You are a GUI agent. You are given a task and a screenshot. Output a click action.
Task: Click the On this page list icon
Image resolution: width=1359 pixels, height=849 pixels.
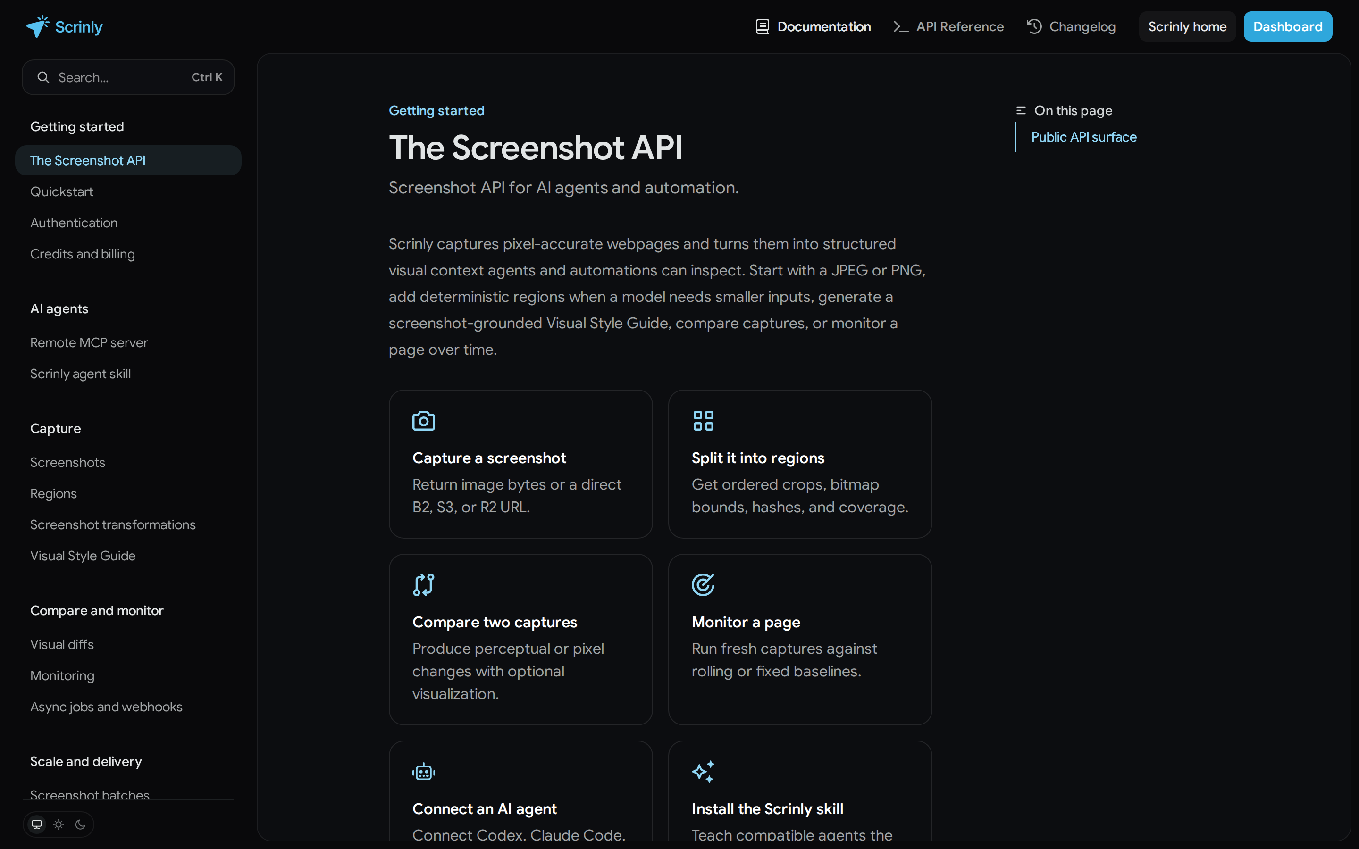click(1021, 111)
